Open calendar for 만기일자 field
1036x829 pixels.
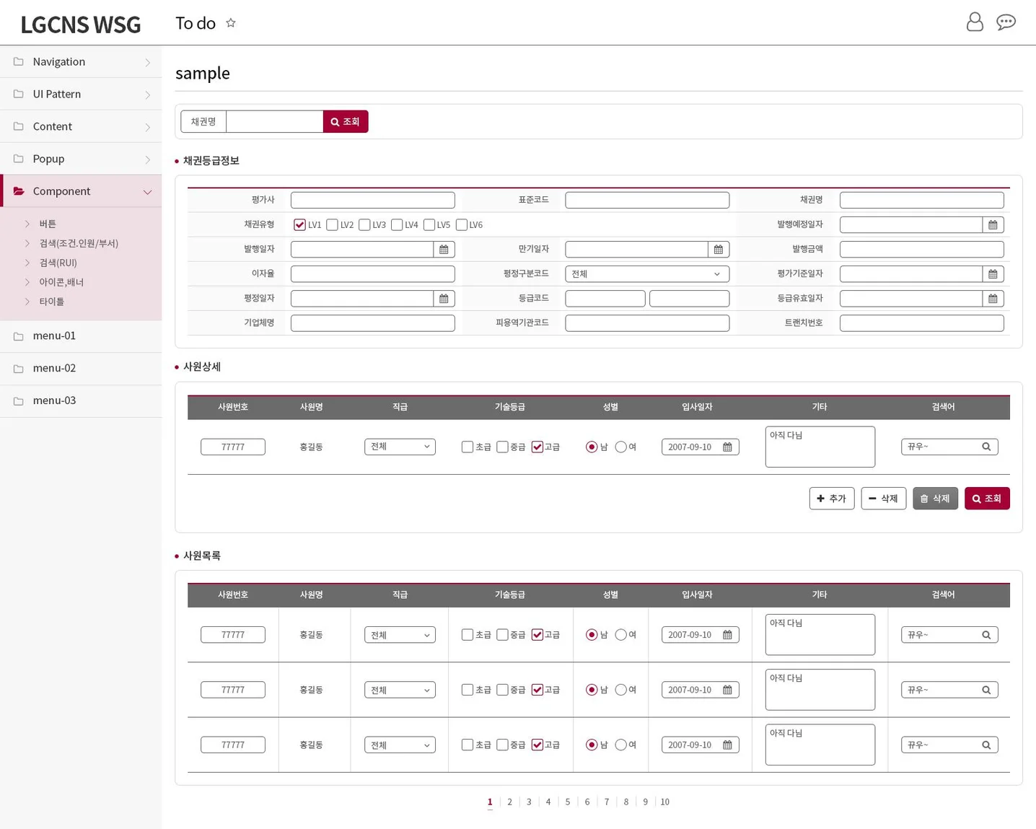point(719,250)
